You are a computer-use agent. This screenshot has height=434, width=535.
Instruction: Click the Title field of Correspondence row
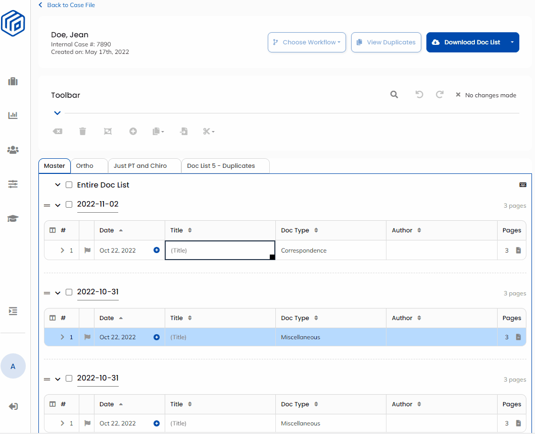pos(220,251)
